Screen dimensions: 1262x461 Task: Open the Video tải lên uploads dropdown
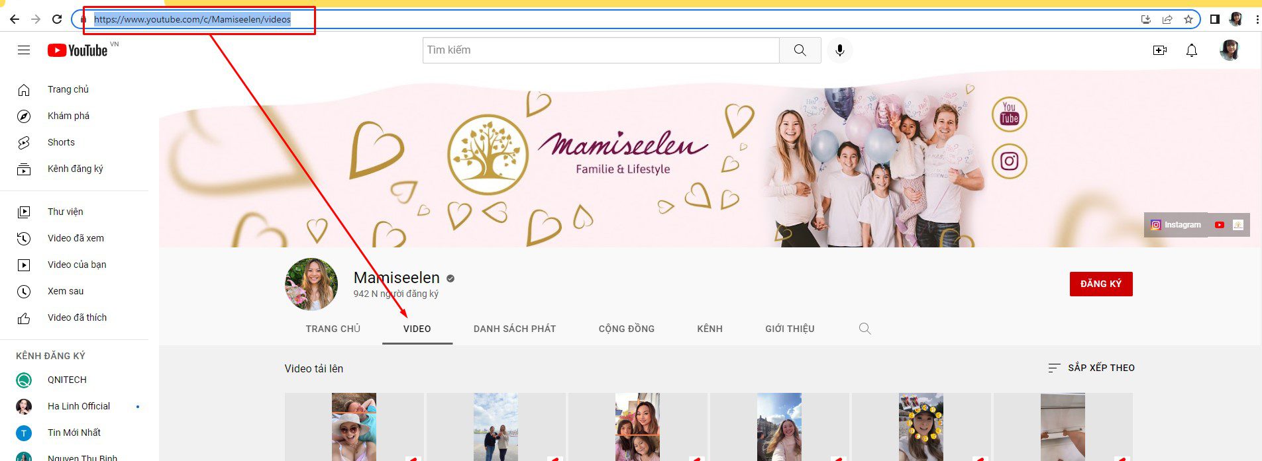pos(314,369)
